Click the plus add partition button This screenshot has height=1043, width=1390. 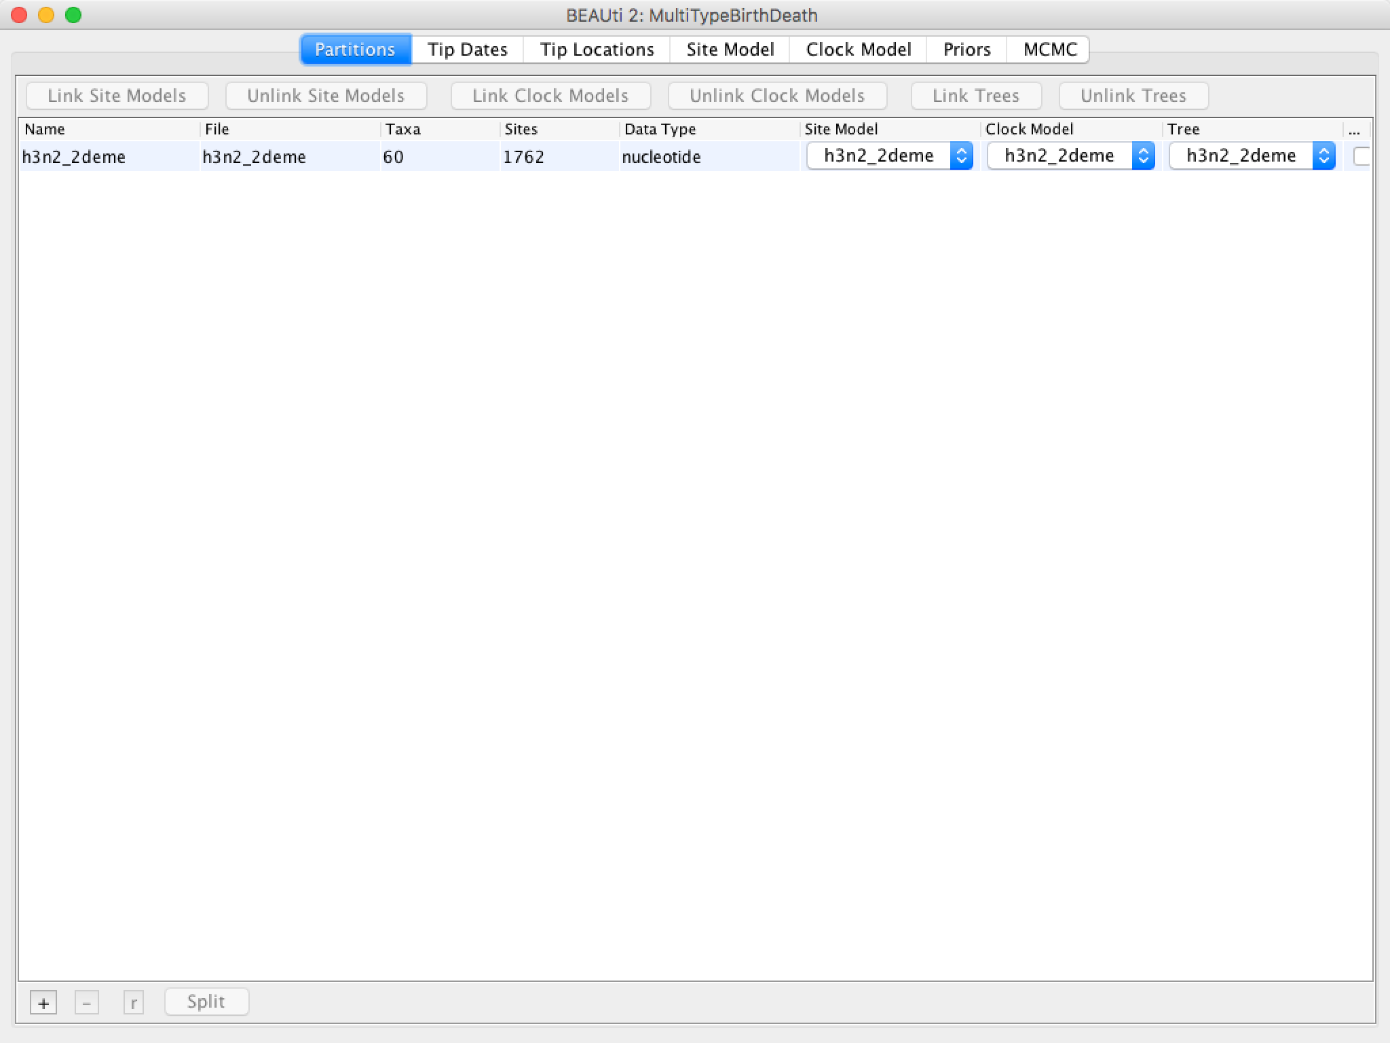[x=43, y=1003]
